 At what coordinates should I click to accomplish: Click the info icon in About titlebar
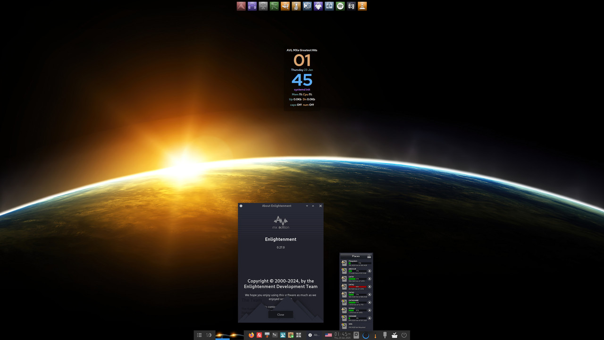[241, 206]
